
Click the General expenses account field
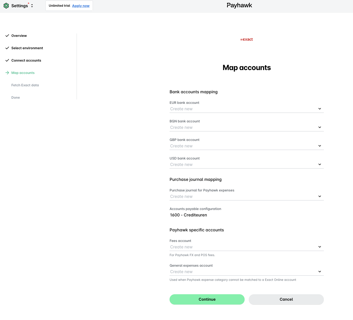247,272
